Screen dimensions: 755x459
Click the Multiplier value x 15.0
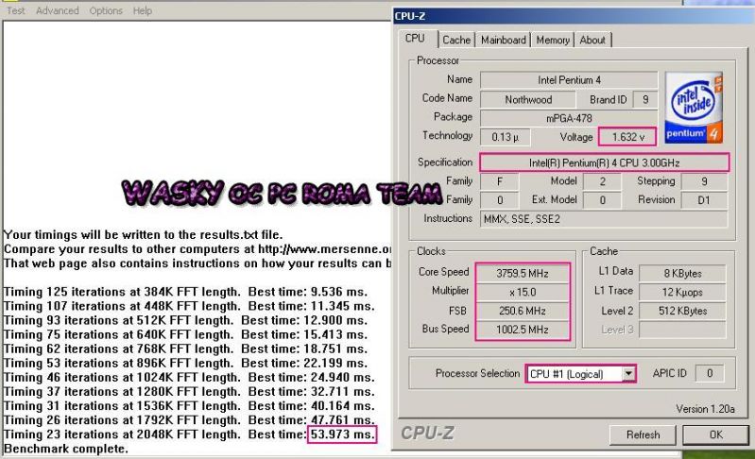coord(523,292)
